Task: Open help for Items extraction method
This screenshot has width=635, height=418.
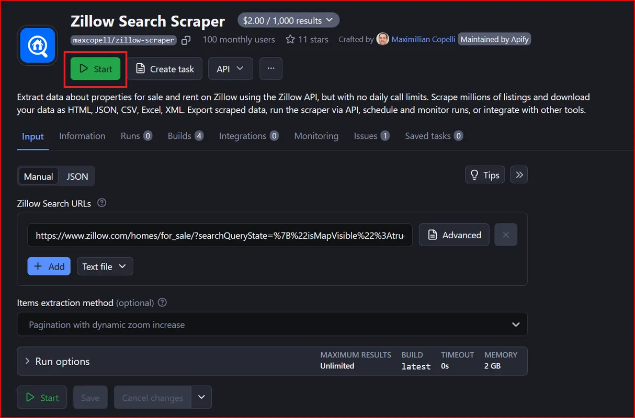Action: [163, 303]
